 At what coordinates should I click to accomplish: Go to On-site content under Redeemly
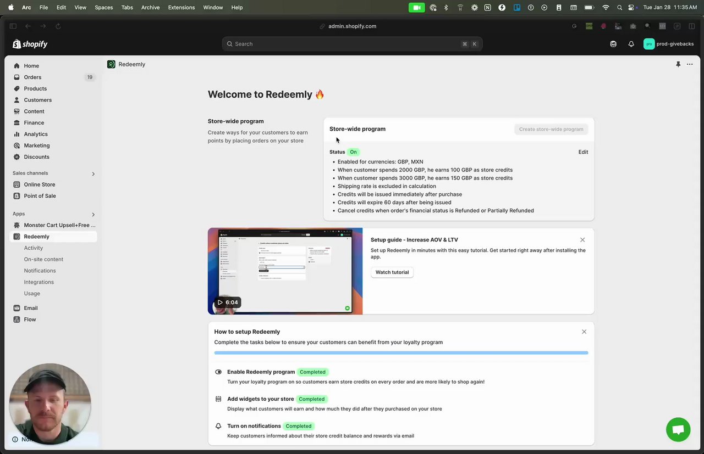[43, 259]
